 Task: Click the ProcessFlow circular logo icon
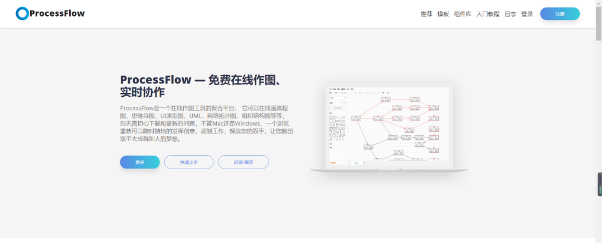coord(22,13)
